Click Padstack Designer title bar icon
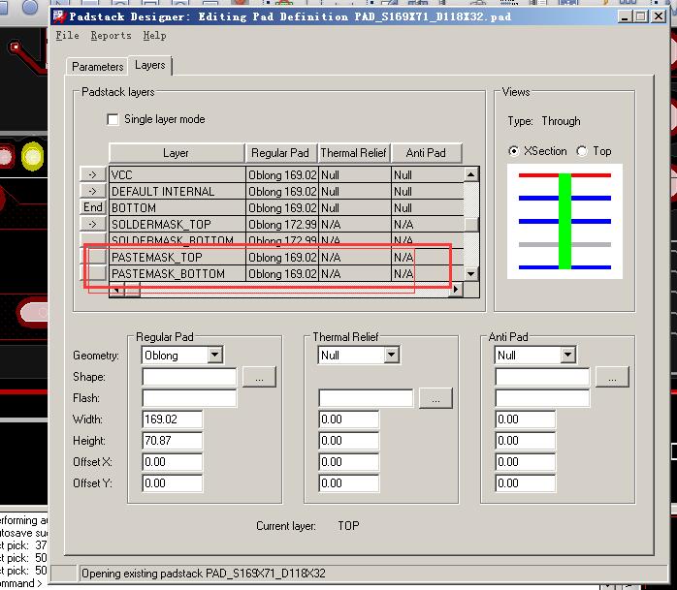The image size is (677, 590). [x=59, y=16]
